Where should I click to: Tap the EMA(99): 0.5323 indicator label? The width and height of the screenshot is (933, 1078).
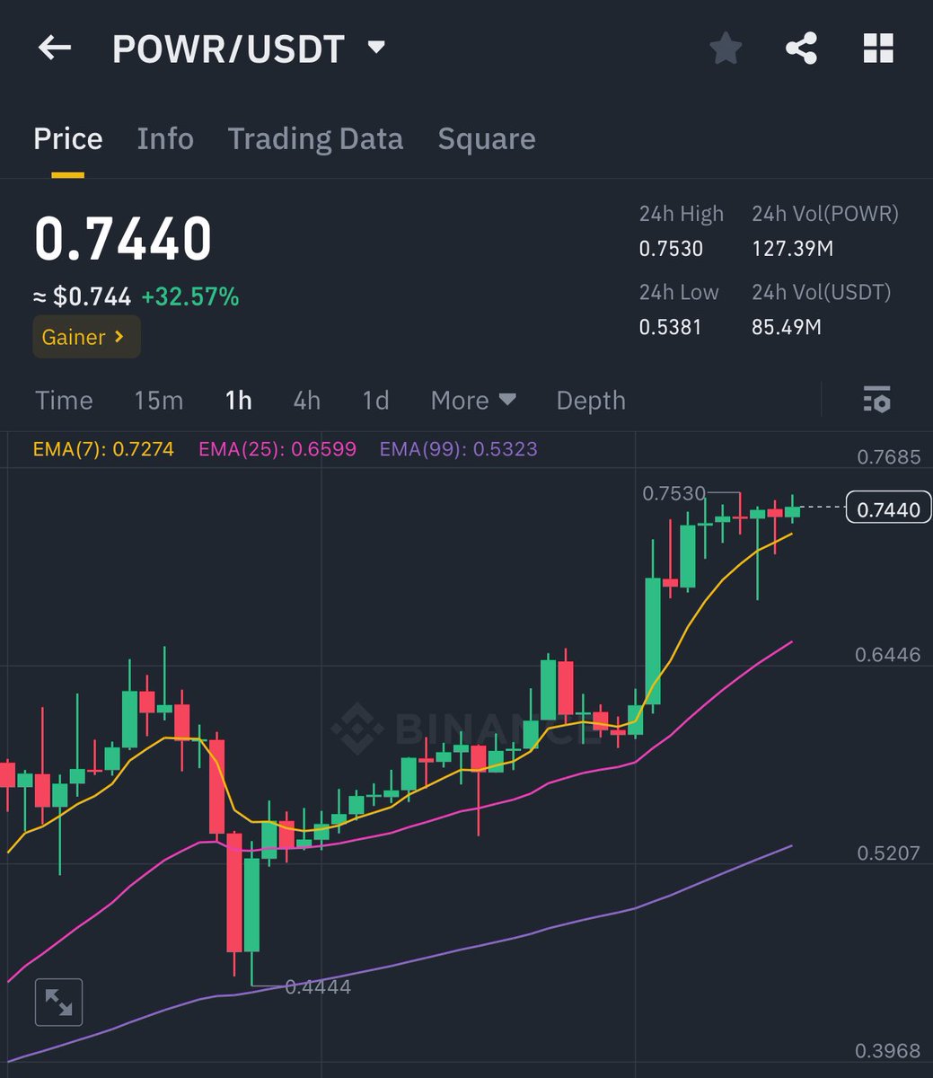(x=459, y=449)
